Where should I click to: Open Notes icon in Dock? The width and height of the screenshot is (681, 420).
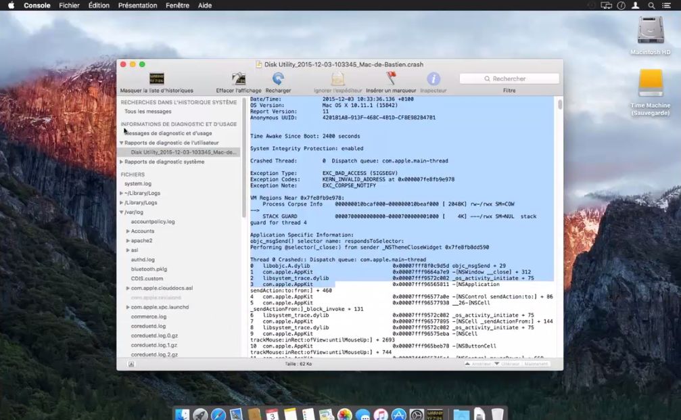click(x=290, y=415)
